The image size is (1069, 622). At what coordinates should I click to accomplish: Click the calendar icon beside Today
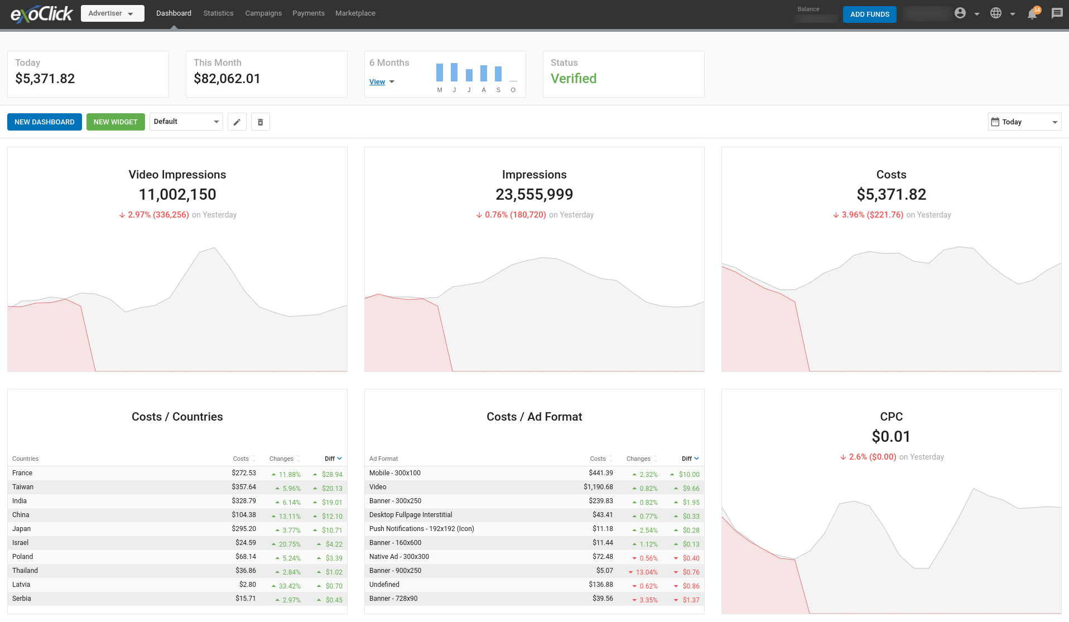(995, 122)
